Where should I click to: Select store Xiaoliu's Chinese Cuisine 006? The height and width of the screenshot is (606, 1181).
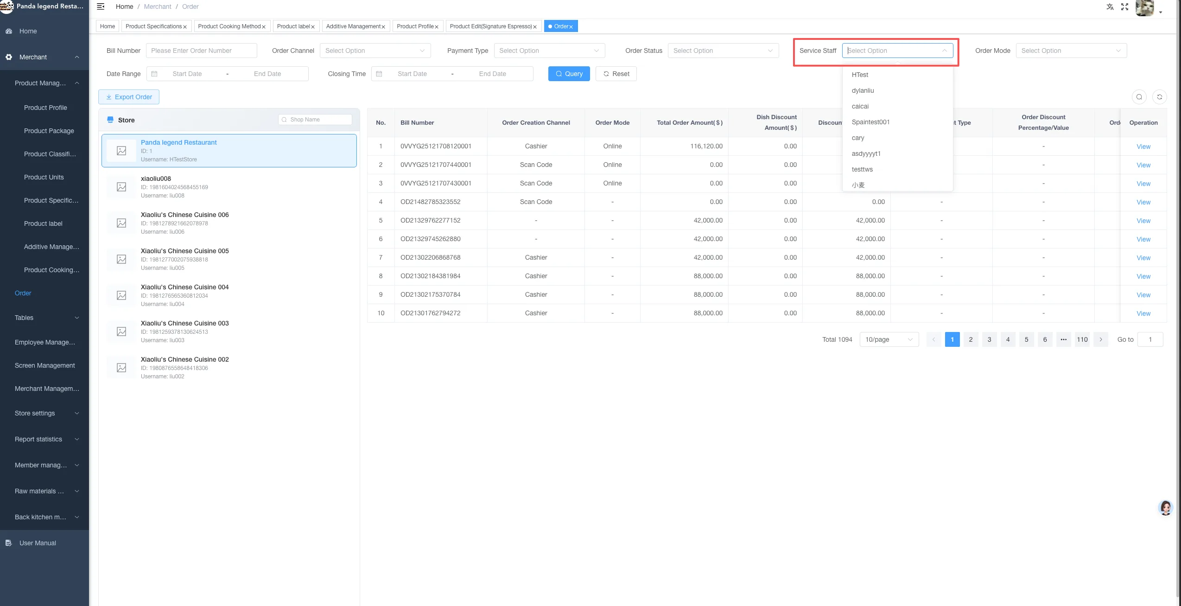[x=229, y=223]
